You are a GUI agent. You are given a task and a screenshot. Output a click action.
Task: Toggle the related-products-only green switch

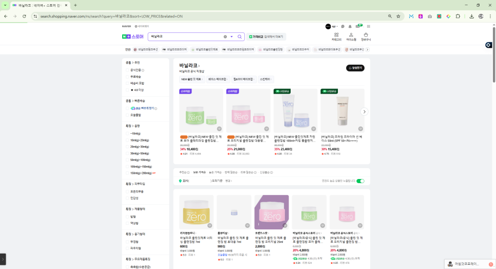pyautogui.click(x=360, y=181)
